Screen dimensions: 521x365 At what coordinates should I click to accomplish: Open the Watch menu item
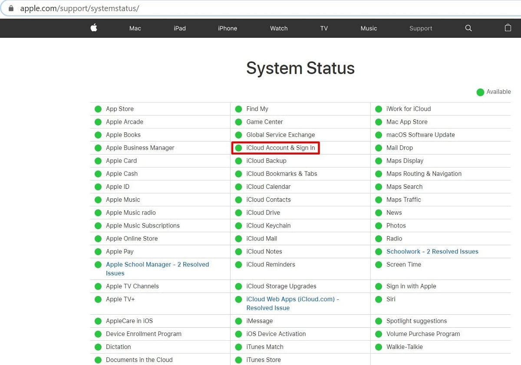click(x=279, y=28)
